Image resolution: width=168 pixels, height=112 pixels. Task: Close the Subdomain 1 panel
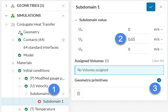coord(161,7)
